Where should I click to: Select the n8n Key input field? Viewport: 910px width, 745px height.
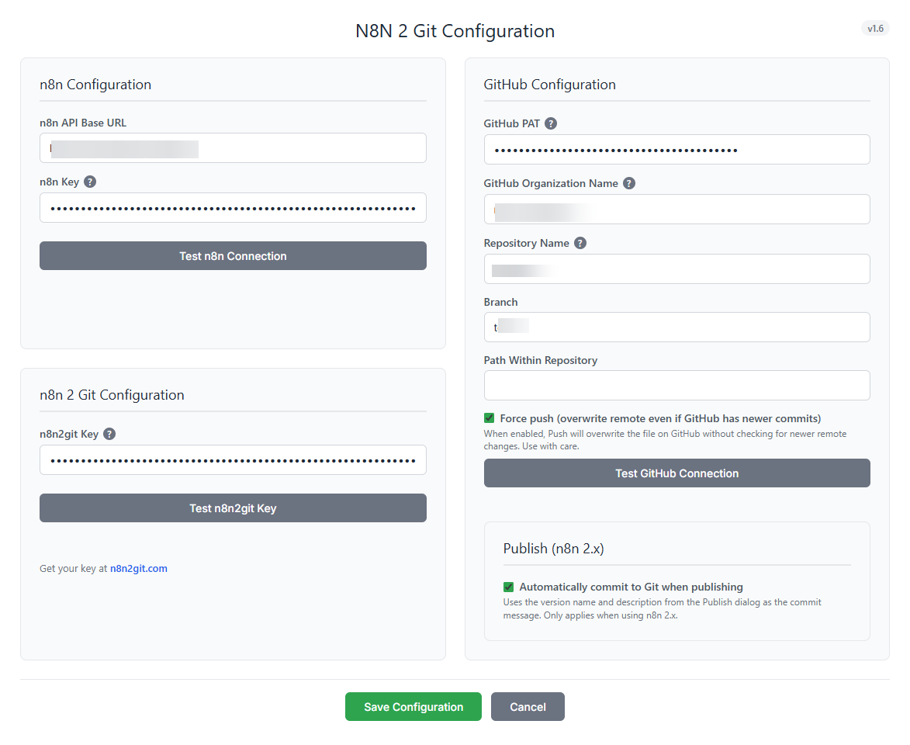(233, 207)
